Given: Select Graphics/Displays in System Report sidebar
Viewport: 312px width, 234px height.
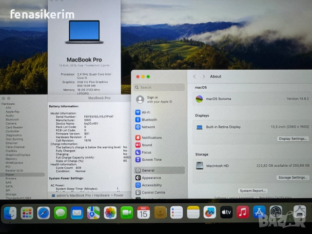Looking at the screenshot, I should point(18,155).
